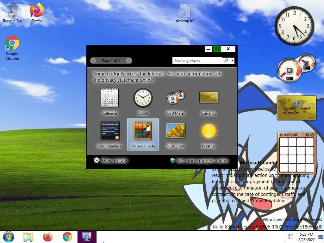Open the Recycle Bin desktop icon
The image size is (324, 243).
pos(12,13)
